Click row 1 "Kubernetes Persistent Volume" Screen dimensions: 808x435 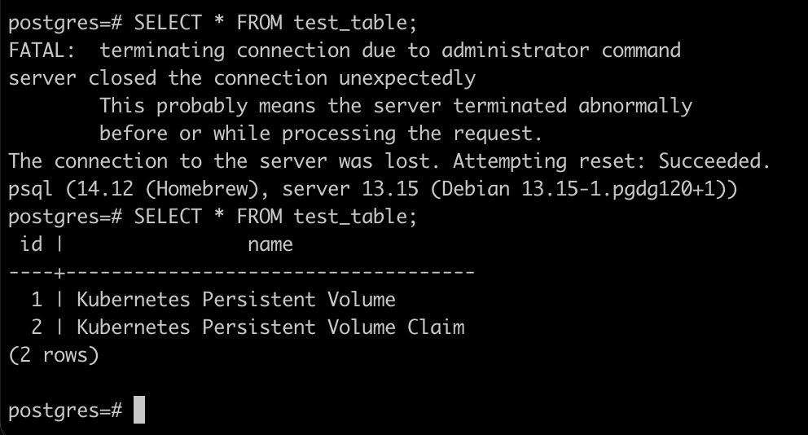point(235,300)
